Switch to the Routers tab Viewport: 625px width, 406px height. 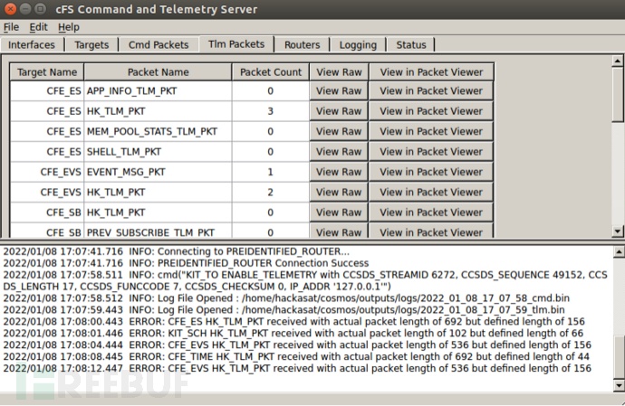coord(303,44)
